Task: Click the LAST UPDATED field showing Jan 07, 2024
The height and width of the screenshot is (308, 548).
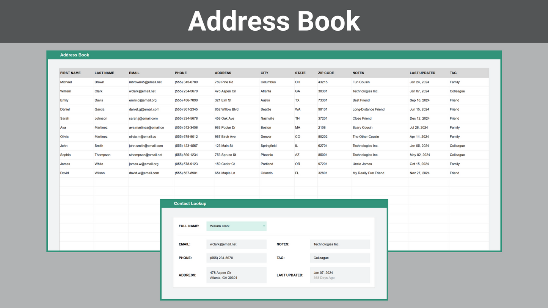Action: pyautogui.click(x=339, y=275)
